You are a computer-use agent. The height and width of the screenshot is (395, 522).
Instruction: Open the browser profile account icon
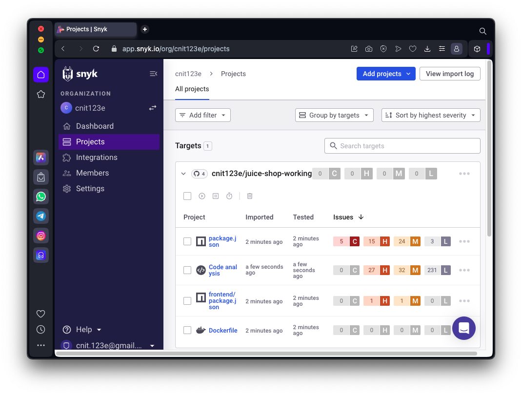[457, 49]
